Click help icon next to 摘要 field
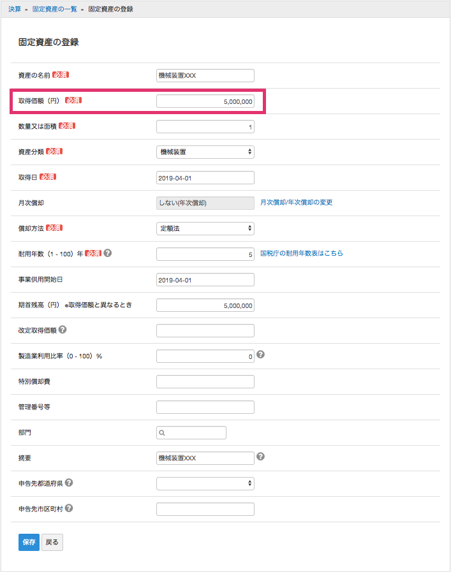Screen dimensions: 451x572 (260, 457)
